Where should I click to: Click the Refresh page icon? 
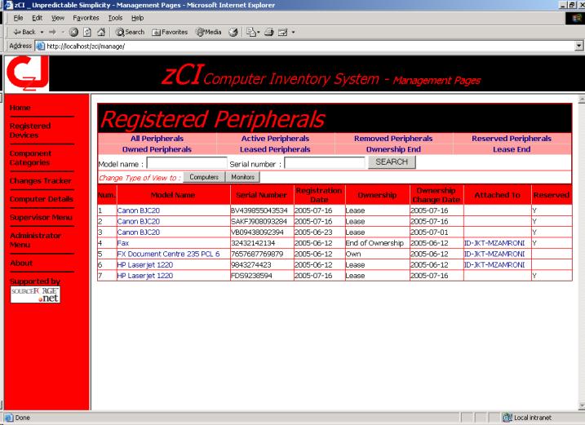coord(87,32)
